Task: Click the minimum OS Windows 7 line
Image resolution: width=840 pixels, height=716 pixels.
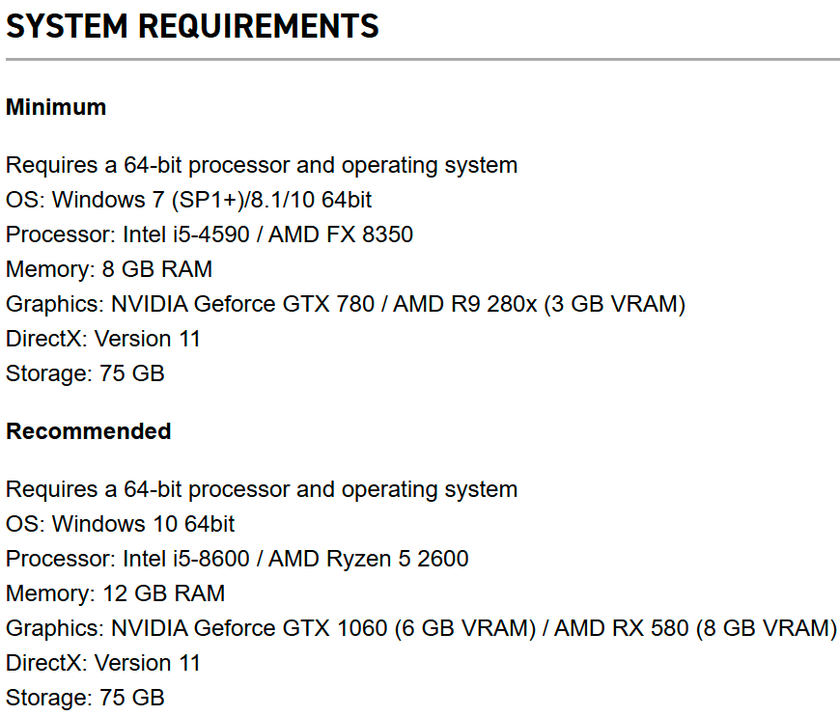Action: click(188, 200)
